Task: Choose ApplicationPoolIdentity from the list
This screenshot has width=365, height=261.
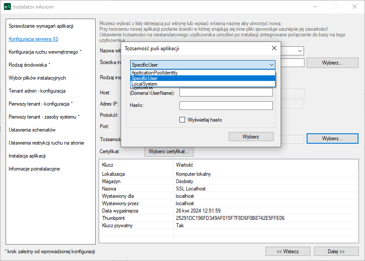Action: pos(203,73)
